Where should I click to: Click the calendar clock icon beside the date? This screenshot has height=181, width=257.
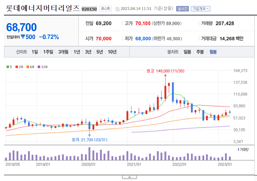pyautogui.click(x=117, y=9)
